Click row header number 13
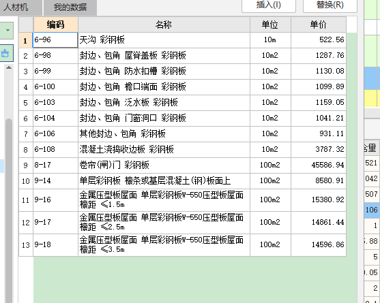This screenshot has width=380, height=303. coord(26,245)
